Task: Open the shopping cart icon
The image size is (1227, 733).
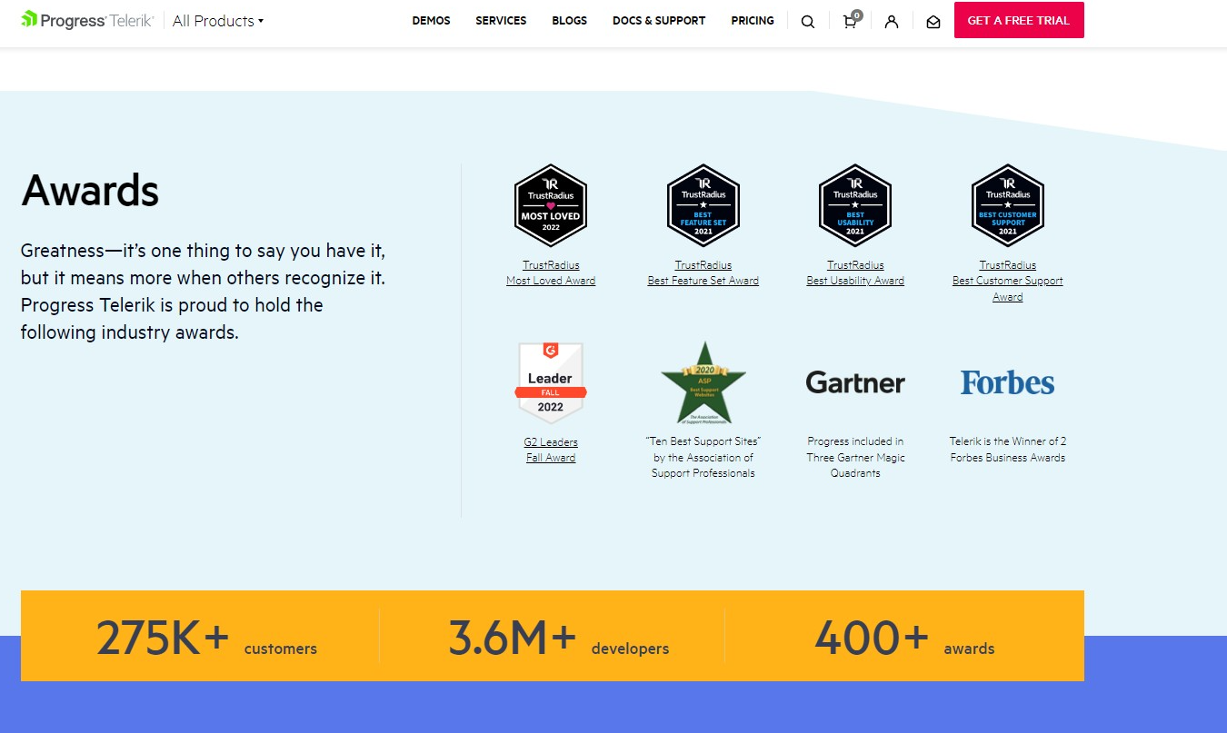Action: pyautogui.click(x=851, y=20)
